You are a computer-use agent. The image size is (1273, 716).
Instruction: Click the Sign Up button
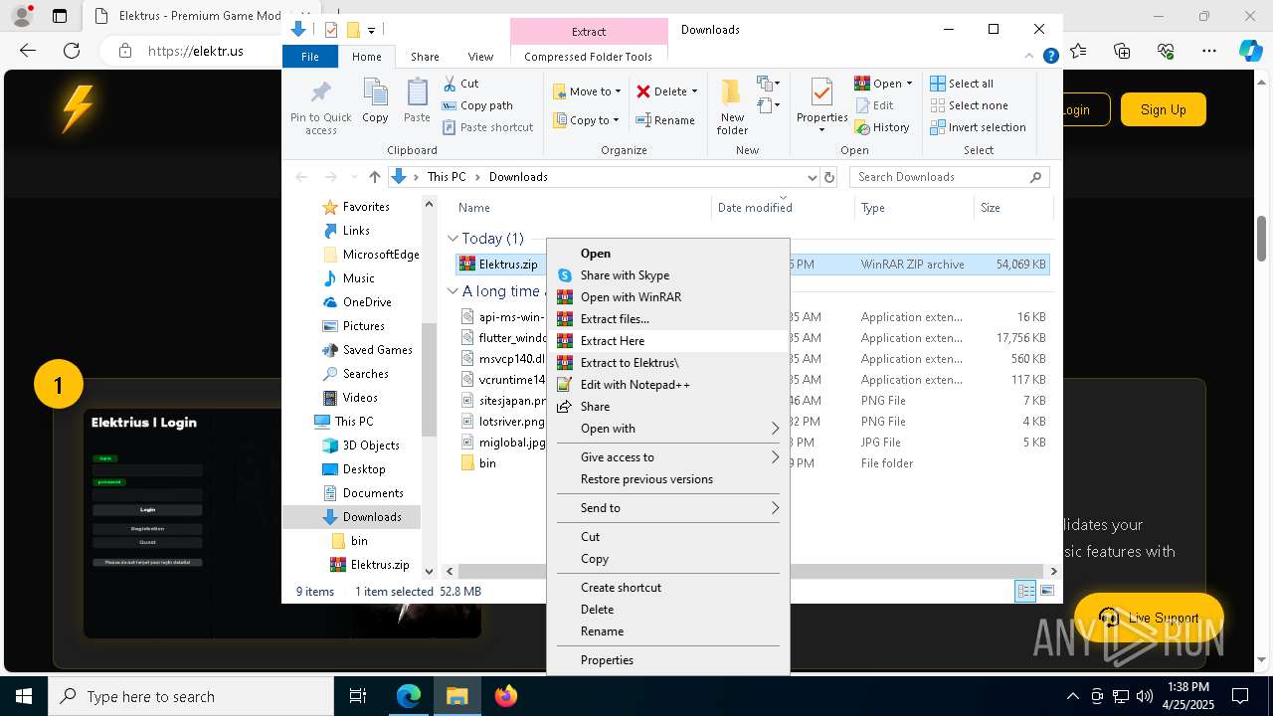(1163, 109)
